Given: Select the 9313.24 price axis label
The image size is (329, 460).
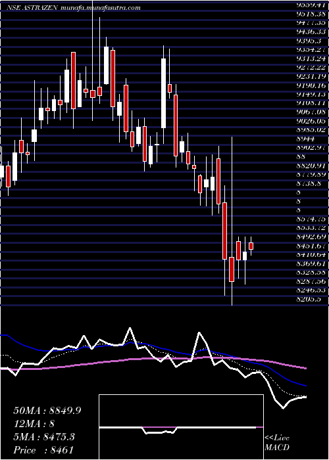Looking at the screenshot, I should point(312,58).
